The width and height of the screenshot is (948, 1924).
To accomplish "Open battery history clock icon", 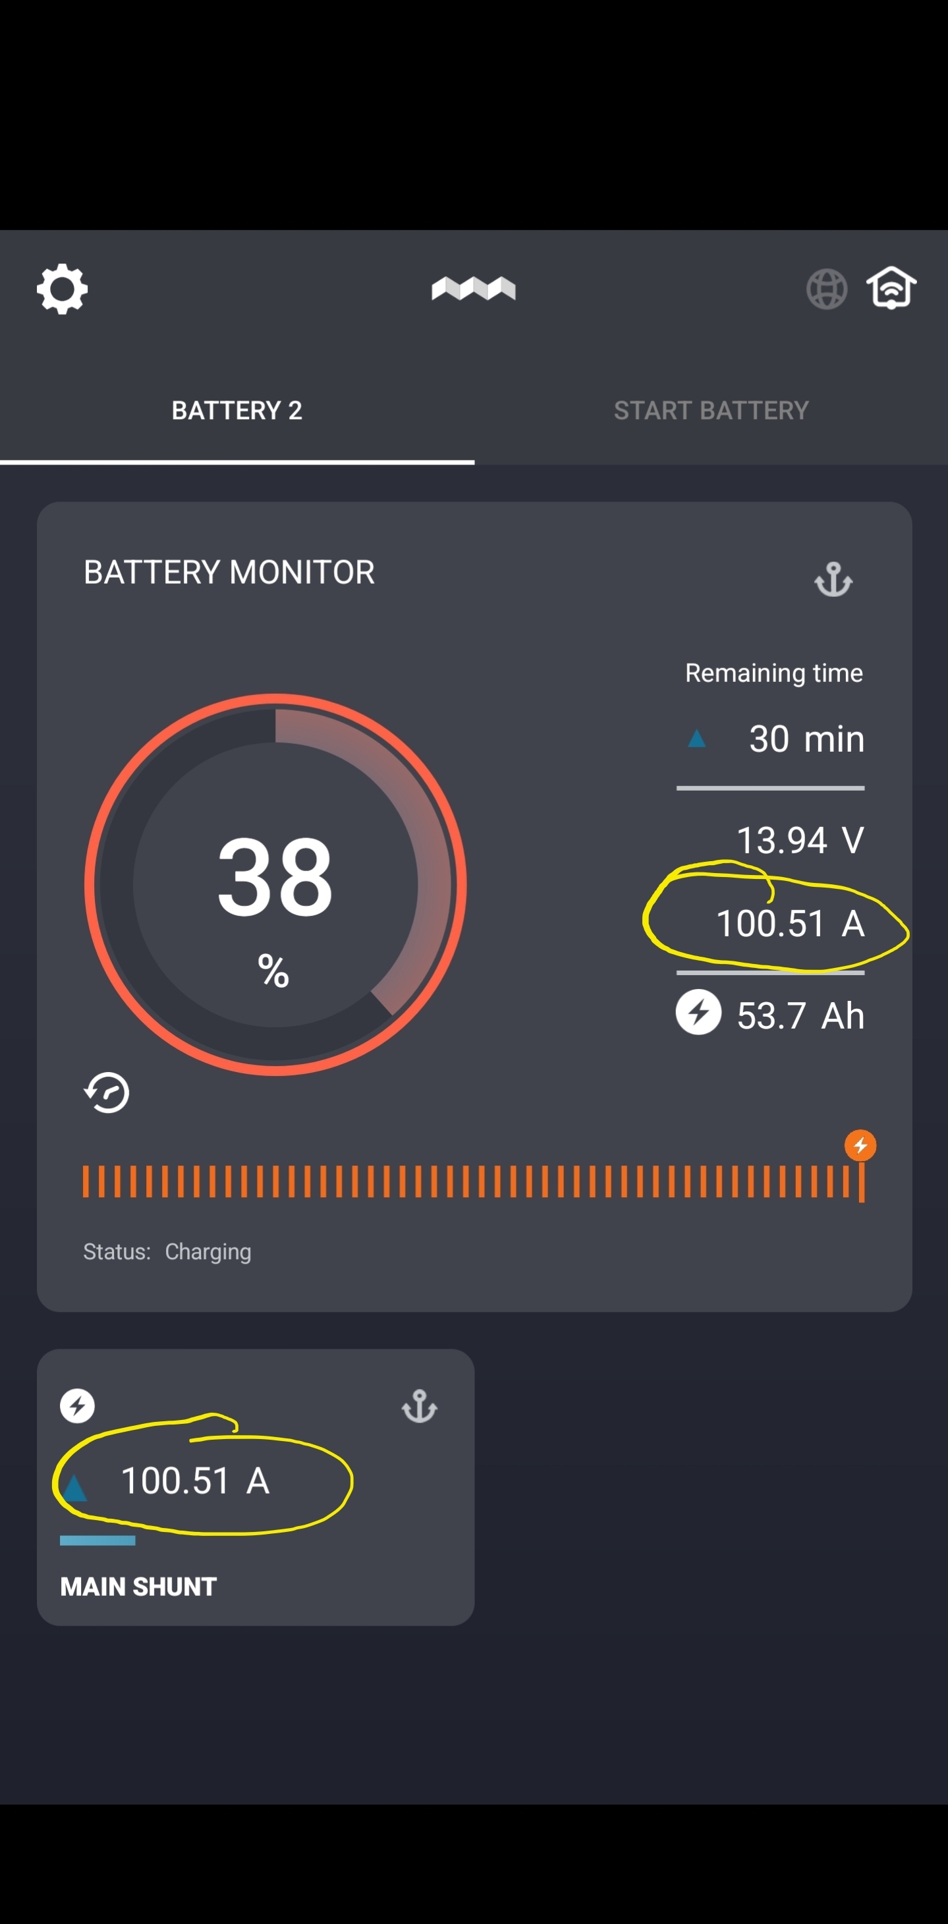I will coord(107,1092).
